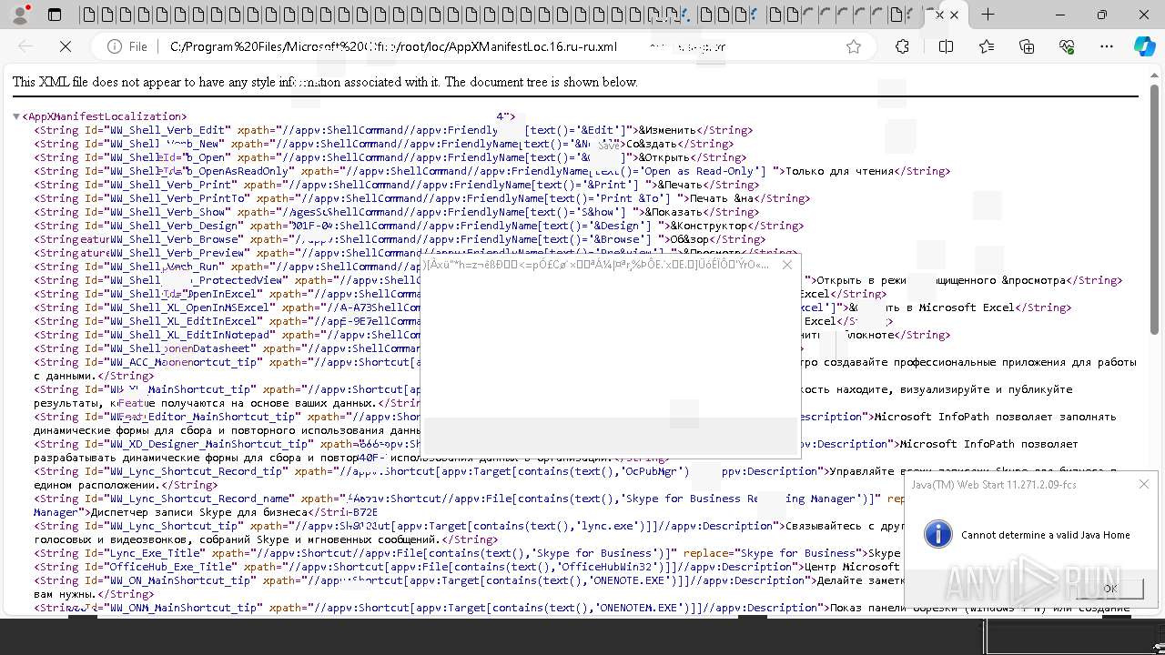Click the Id 'WW_Lync_Shortcut_Record_tip' text
The width and height of the screenshot is (1165, 655).
[x=196, y=471]
